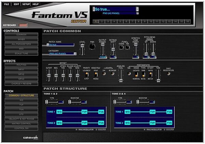Click TONE 1 & 2 TYPE slider
The image size is (205, 144).
click(47, 102)
